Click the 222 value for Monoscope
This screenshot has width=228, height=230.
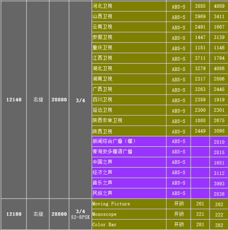tap(219, 215)
